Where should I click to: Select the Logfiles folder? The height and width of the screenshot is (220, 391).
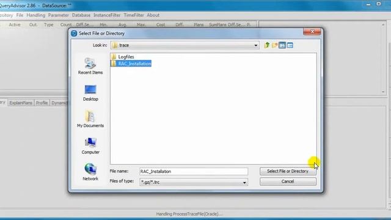pos(123,57)
